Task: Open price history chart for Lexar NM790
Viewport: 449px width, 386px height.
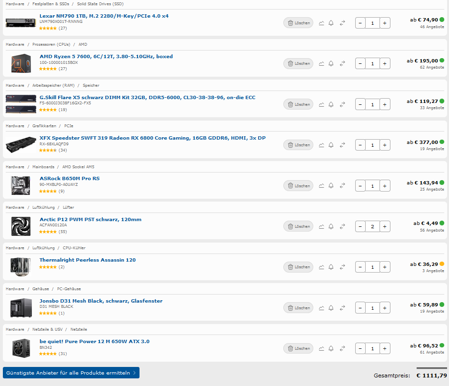Action: (321, 23)
